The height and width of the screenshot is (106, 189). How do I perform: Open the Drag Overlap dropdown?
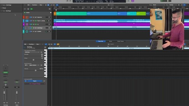point(173,5)
